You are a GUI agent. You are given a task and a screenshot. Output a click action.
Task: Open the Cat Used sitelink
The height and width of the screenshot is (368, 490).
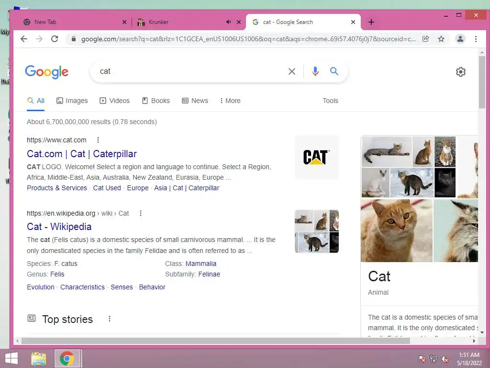107,188
